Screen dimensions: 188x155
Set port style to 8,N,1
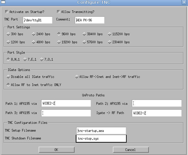click(8, 59)
